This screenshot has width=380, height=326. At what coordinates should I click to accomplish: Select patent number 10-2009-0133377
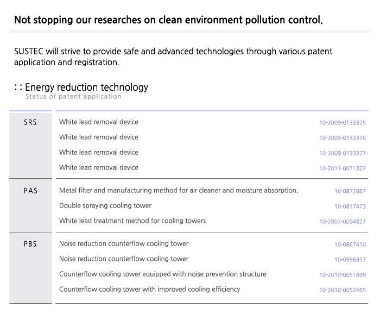click(x=342, y=153)
